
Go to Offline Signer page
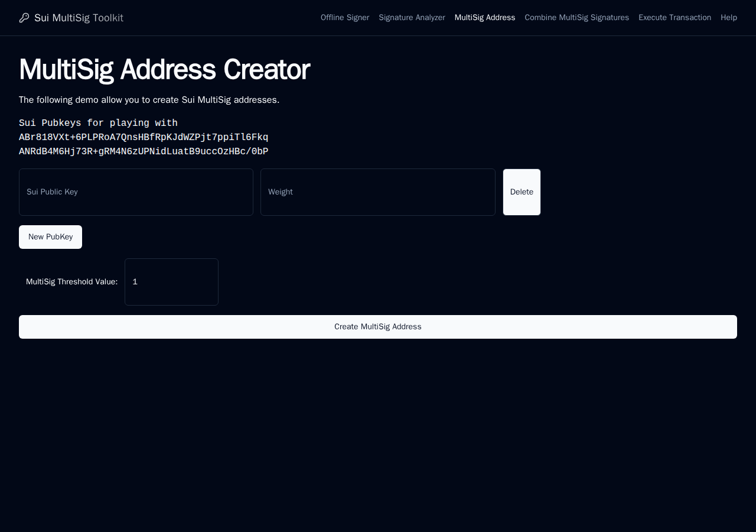(x=345, y=18)
